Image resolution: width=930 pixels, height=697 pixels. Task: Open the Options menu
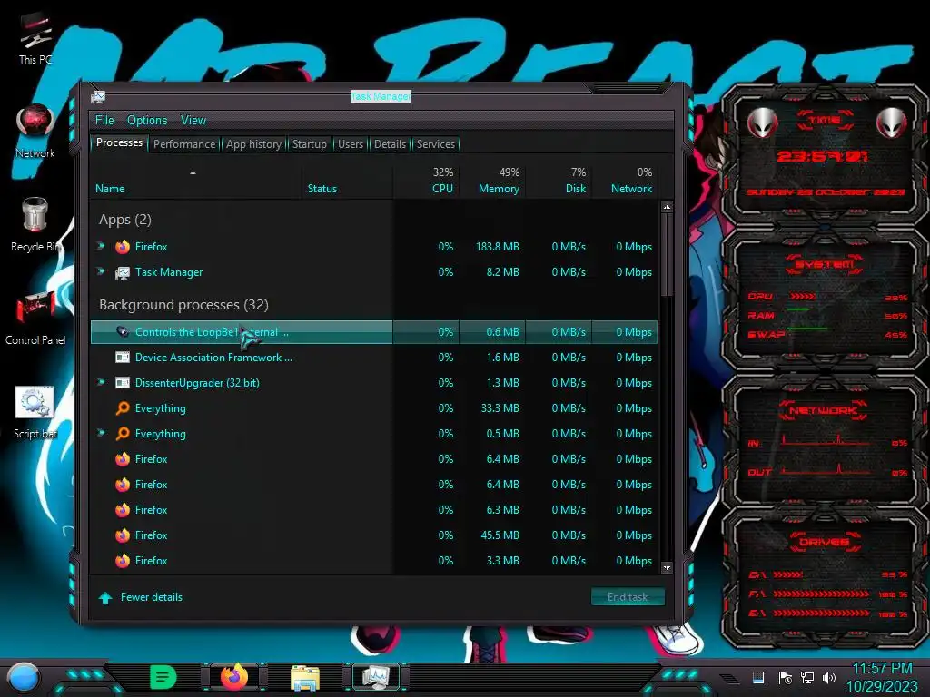(x=147, y=121)
